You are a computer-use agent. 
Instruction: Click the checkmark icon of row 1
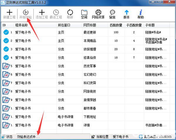6,32
